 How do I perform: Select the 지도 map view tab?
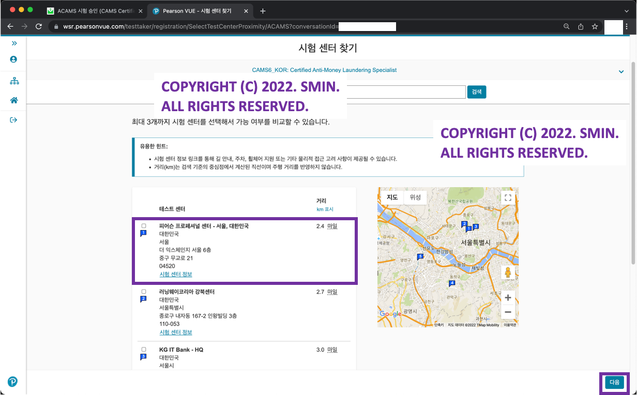click(392, 197)
